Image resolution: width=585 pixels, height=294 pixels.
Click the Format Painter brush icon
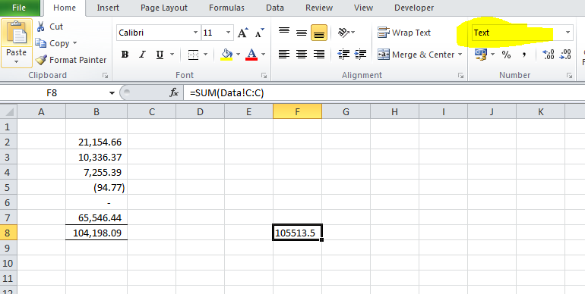(x=41, y=60)
